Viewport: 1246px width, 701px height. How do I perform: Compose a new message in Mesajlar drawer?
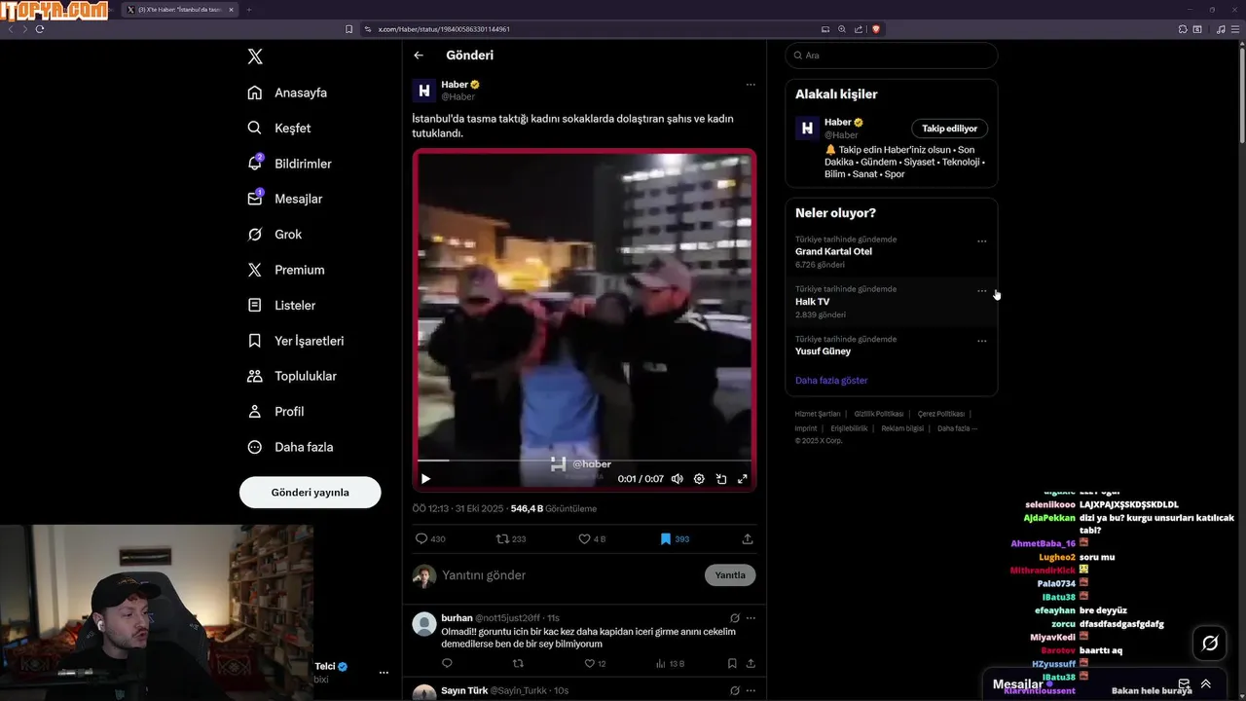1184,684
